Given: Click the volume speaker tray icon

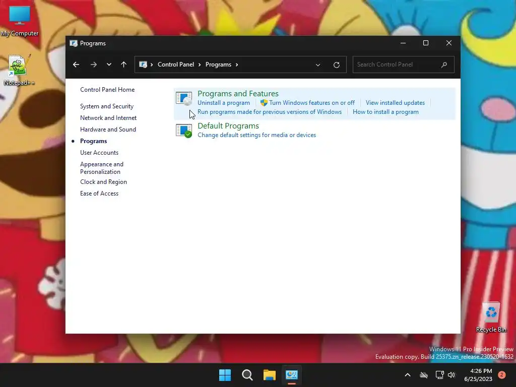Looking at the screenshot, I should click(451, 375).
